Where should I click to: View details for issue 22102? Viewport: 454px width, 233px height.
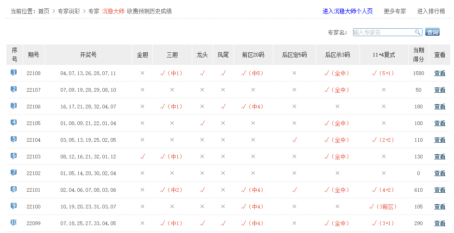440,173
